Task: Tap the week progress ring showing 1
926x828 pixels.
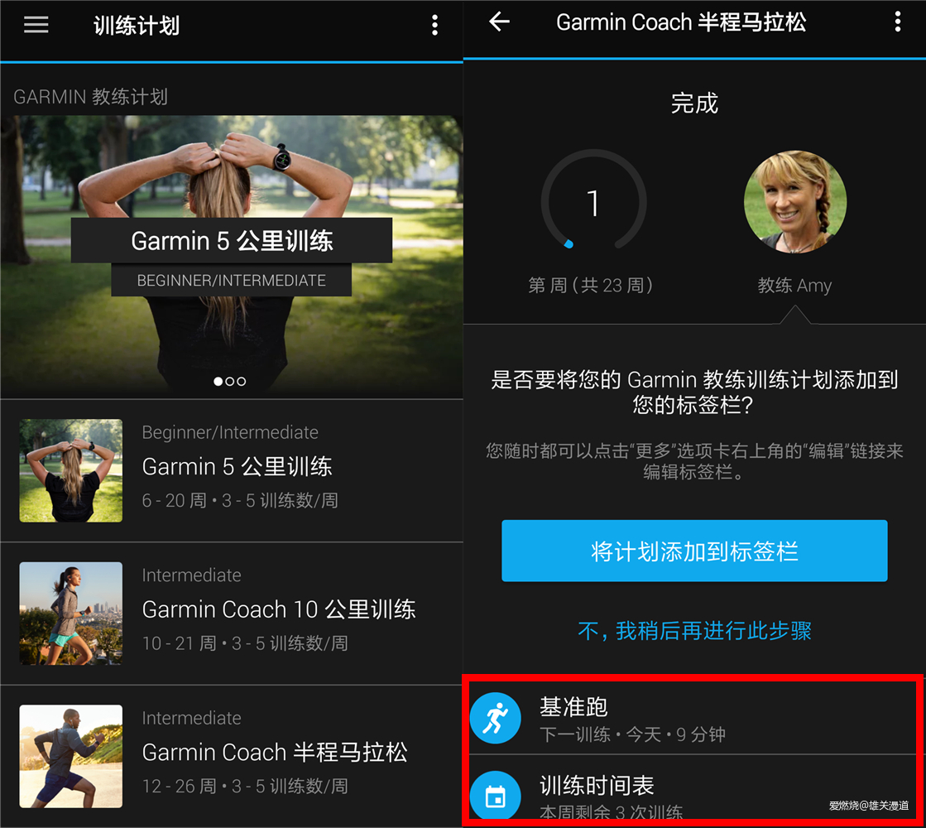Action: (x=593, y=203)
